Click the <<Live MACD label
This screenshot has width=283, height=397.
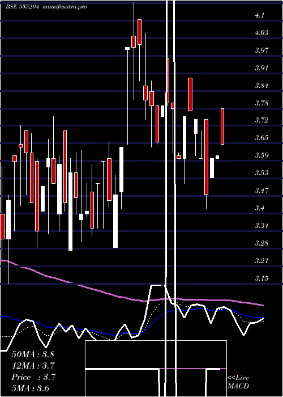(238, 382)
